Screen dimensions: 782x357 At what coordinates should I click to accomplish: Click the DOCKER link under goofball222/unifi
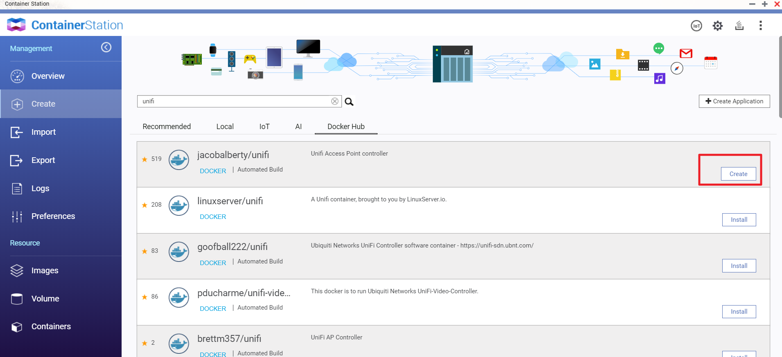(212, 263)
